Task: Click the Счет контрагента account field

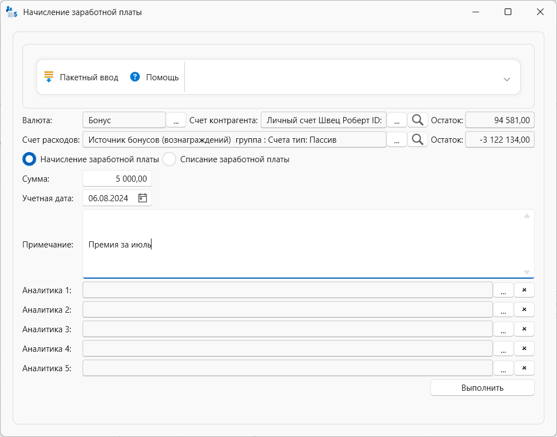Action: 324,120
